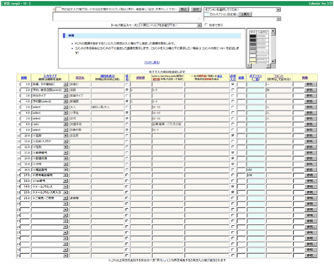The image size is (334, 267).
Task: Pick the #CCCCCC light gray swatch
Action: pyautogui.click(x=253, y=52)
